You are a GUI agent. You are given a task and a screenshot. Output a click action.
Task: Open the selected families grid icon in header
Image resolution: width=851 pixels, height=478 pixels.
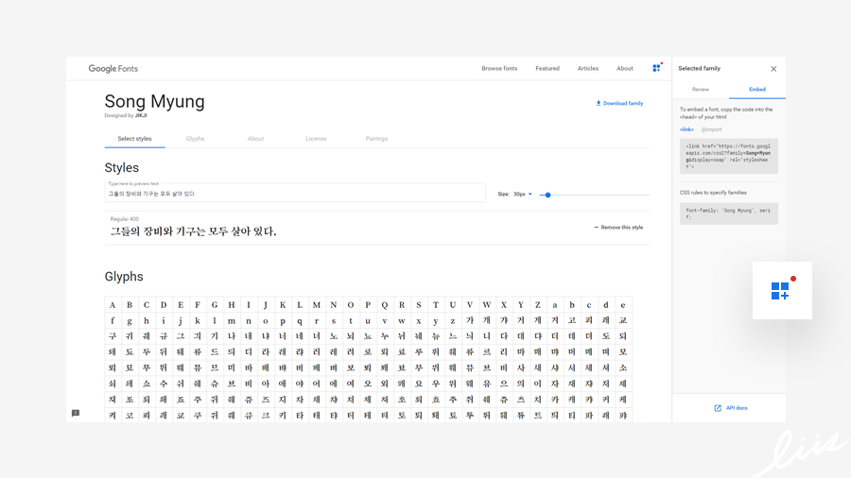click(657, 68)
